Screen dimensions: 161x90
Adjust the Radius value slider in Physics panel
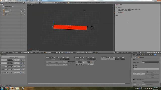pyautogui.click(x=139, y=74)
